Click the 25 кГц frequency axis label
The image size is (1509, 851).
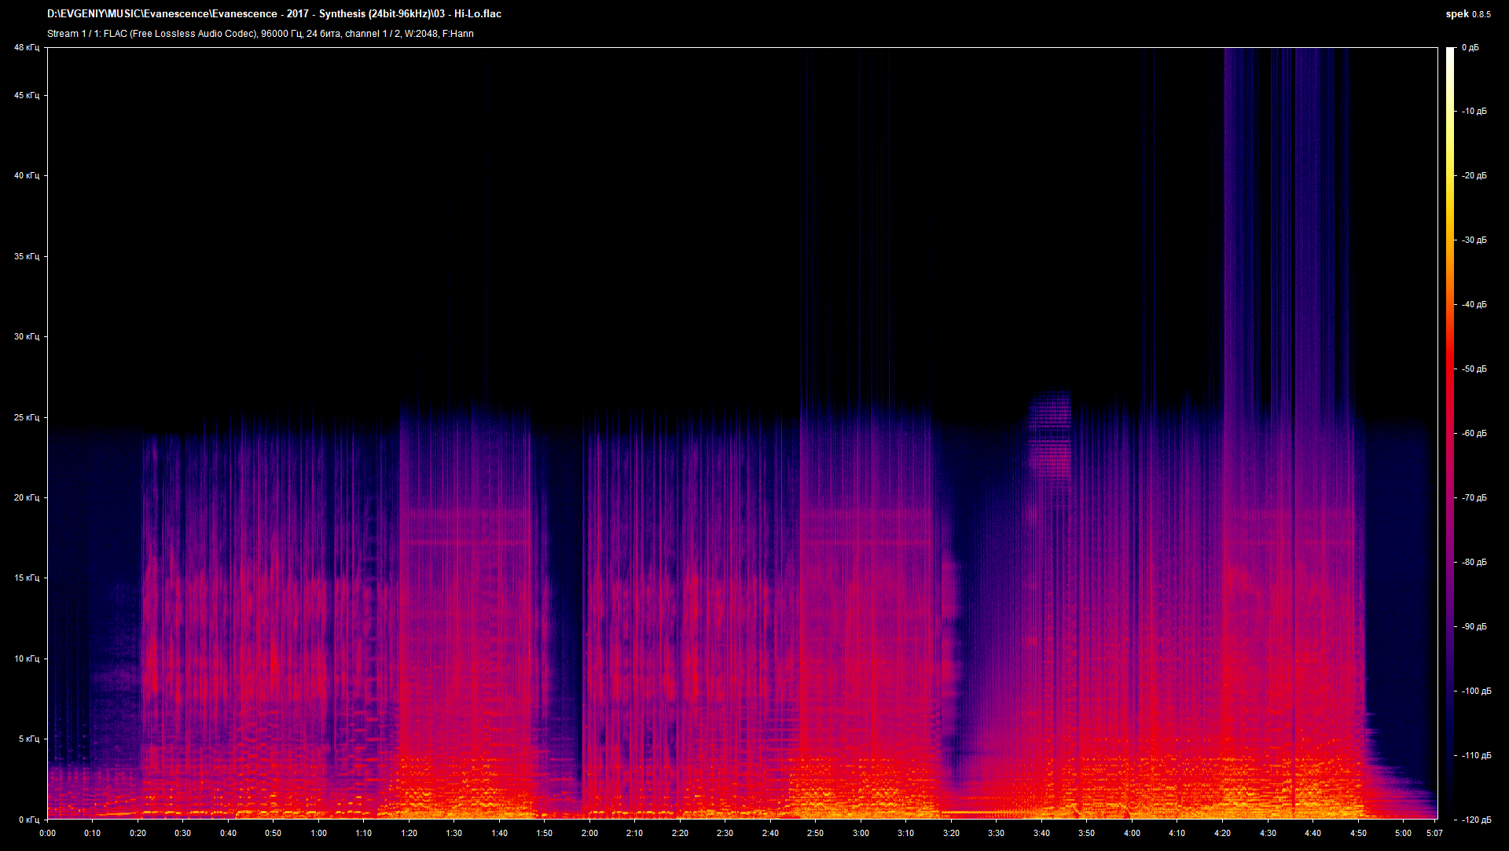pyautogui.click(x=26, y=417)
